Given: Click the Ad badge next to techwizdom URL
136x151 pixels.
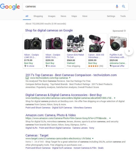Looking at the screenshot, I should pyautogui.click(x=27, y=78).
